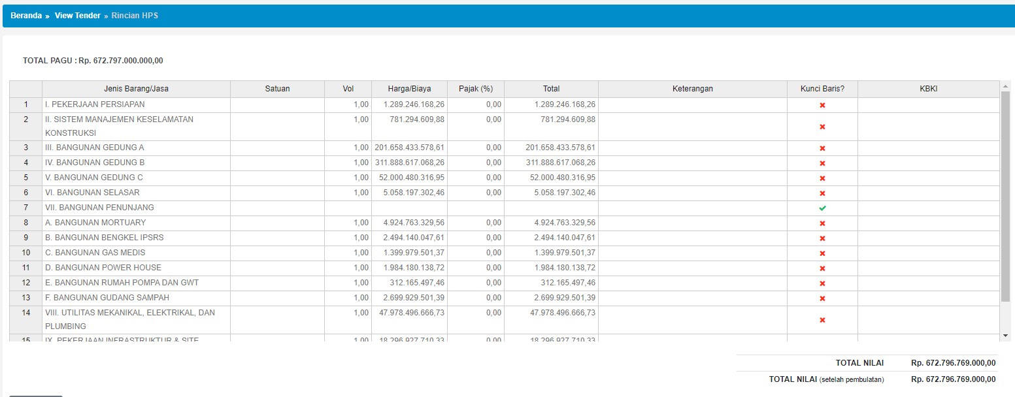Viewport: 1015px width, 397px height.
Task: Click red X icon for Bangunan Power House
Action: pyautogui.click(x=822, y=268)
